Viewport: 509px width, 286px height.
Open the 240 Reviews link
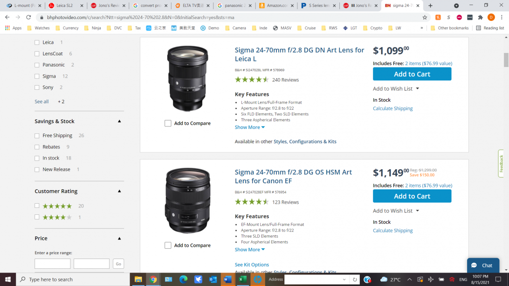point(285,80)
